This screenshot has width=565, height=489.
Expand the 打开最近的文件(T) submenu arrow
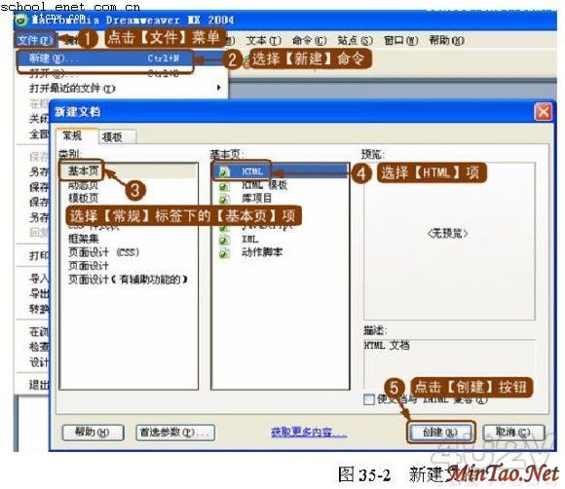(x=219, y=88)
